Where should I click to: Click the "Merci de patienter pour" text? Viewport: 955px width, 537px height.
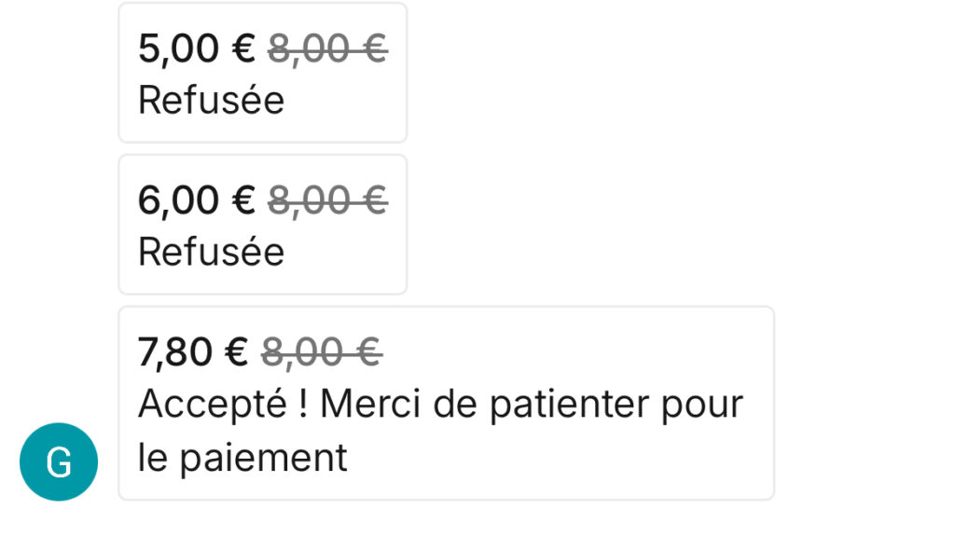pos(532,404)
